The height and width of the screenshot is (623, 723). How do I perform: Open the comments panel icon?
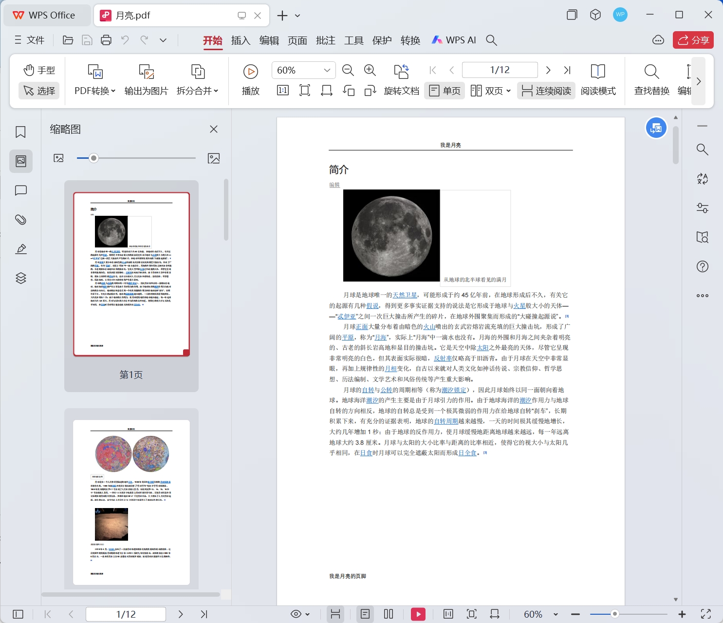pos(20,190)
